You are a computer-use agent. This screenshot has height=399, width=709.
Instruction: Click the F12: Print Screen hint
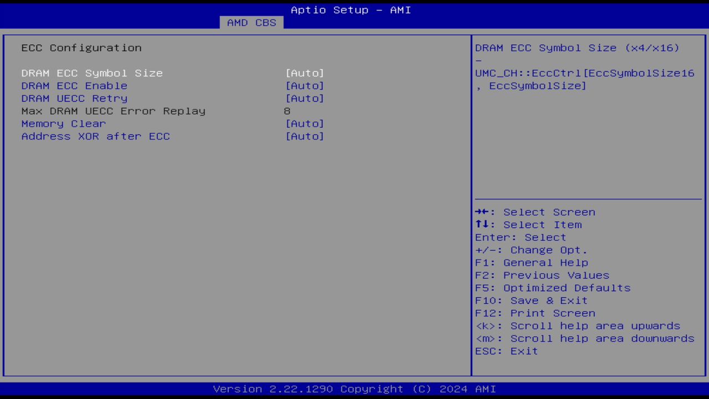535,313
